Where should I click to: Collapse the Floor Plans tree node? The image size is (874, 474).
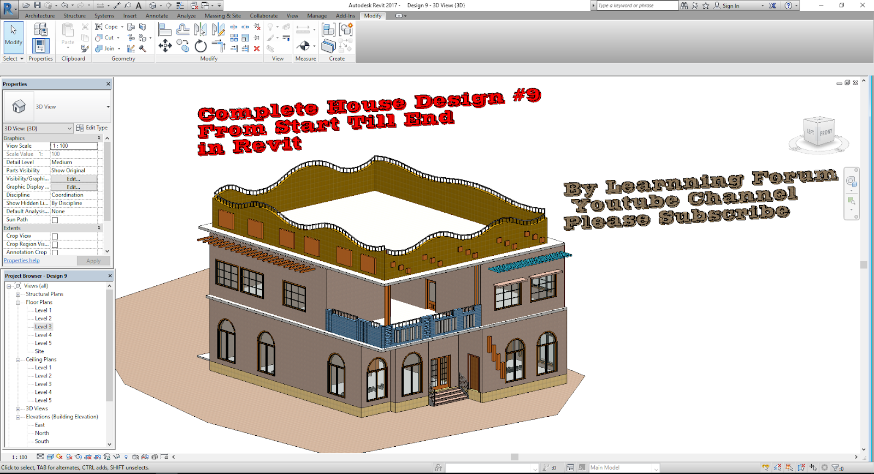(x=17, y=302)
